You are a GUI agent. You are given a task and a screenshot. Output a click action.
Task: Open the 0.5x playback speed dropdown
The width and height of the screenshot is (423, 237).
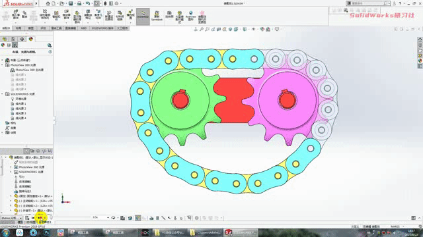point(108,217)
